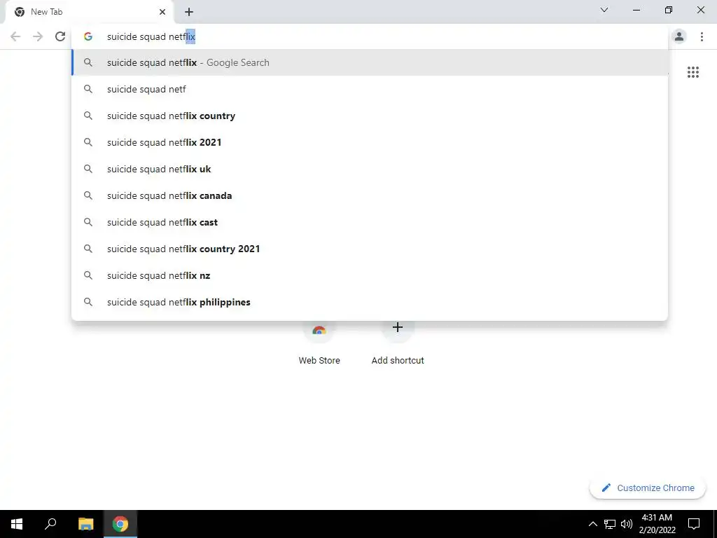Click Chrome icon in taskbar

coord(120,524)
